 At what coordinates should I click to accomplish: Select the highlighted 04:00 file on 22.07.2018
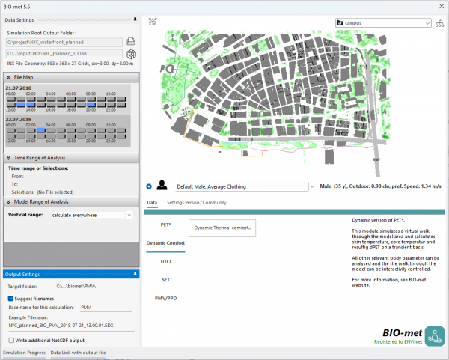tap(42, 131)
